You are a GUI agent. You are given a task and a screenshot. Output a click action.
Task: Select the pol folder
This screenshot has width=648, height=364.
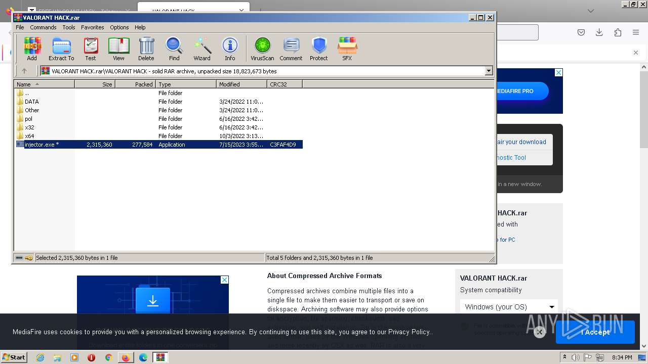coord(28,119)
